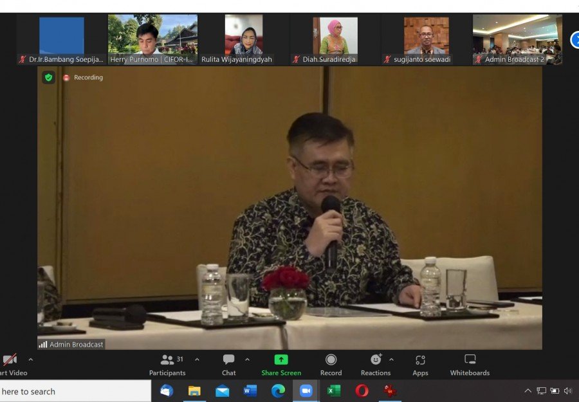Select Diah Suradiredja participant thumbnail
The width and height of the screenshot is (579, 402).
tap(335, 39)
